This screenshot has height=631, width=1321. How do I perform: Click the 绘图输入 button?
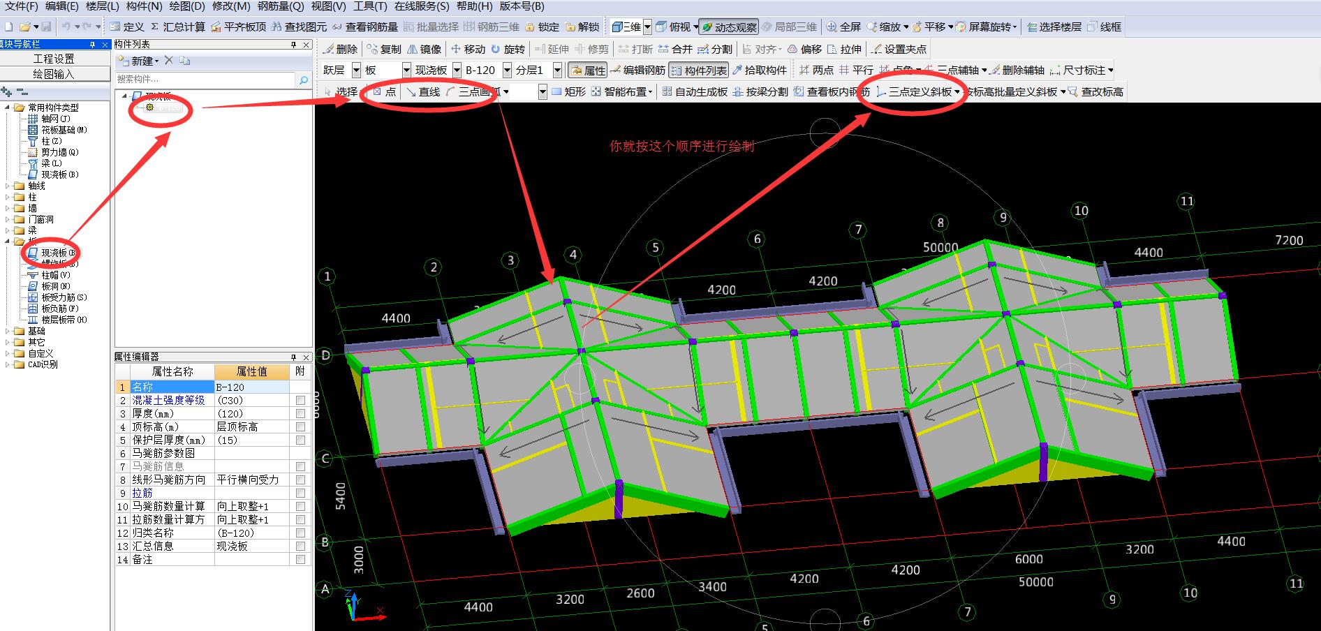54,73
